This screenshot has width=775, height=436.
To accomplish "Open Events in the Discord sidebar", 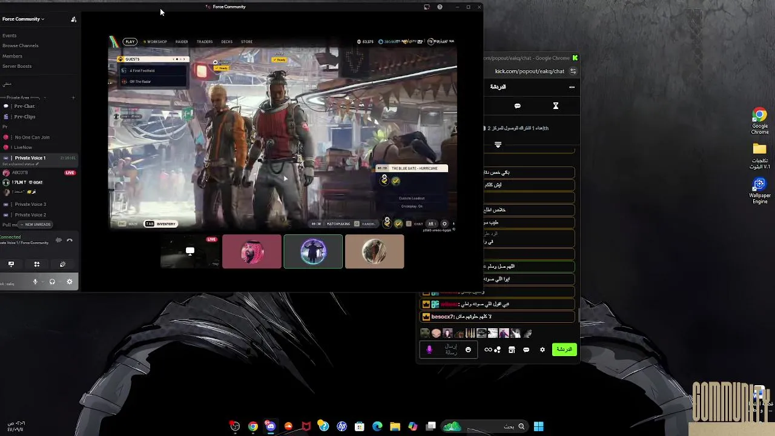I will [x=9, y=36].
